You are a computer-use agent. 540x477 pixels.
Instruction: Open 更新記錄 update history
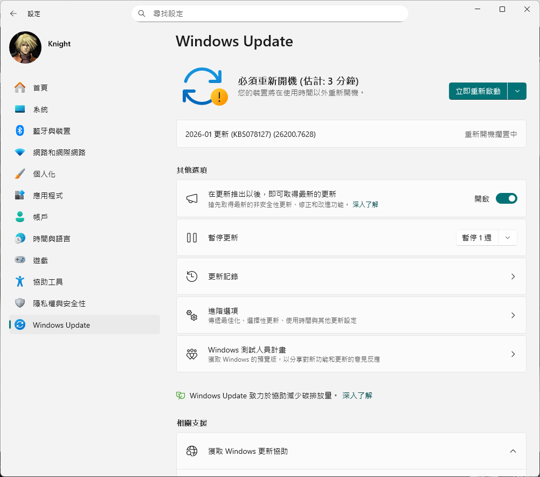coord(351,276)
